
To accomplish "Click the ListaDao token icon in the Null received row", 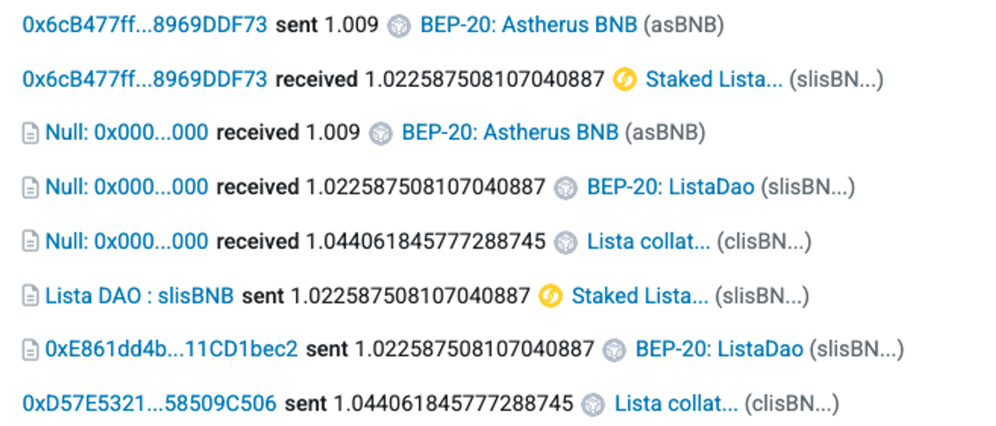I will pos(566,188).
